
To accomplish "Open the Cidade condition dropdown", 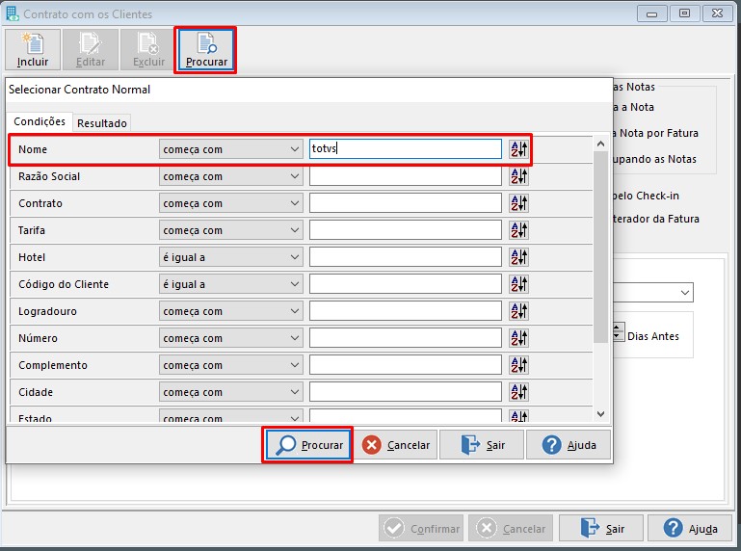I will click(231, 392).
